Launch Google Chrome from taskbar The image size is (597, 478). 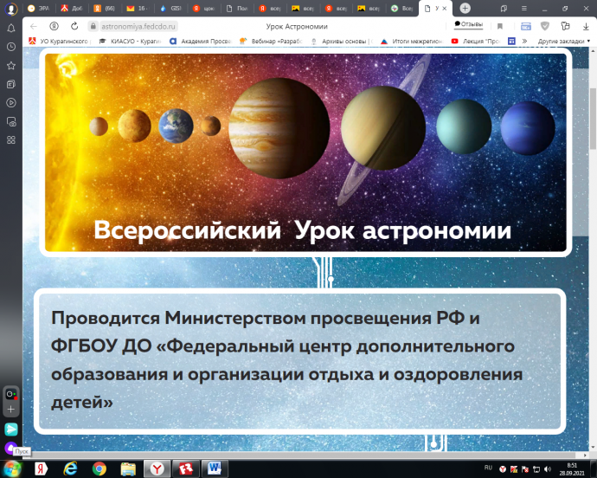click(x=99, y=468)
